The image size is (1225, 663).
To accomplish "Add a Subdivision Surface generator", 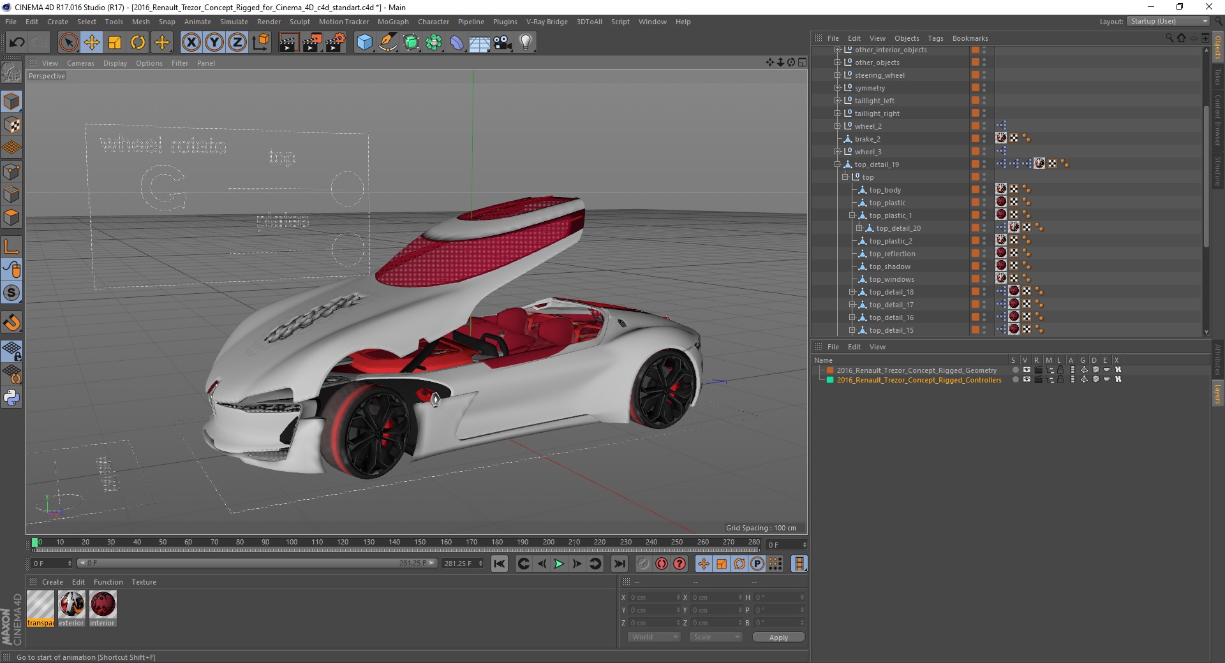I will click(x=411, y=43).
